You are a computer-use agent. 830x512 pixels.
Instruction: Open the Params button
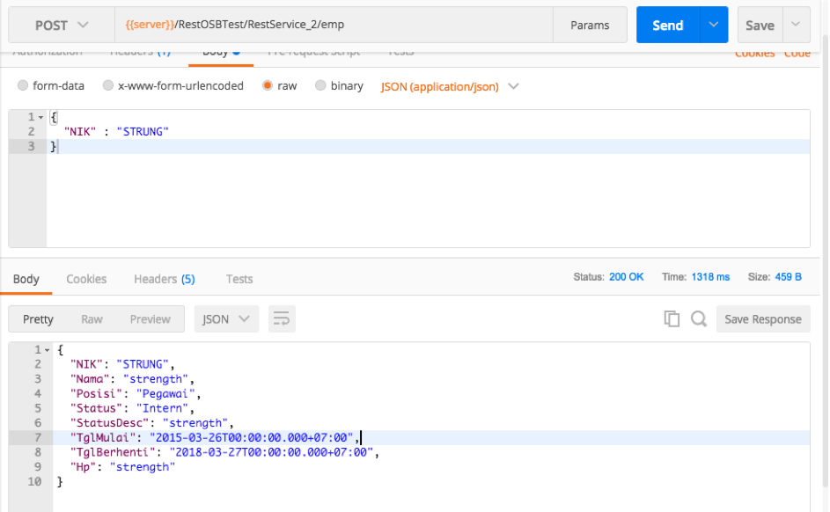point(590,25)
